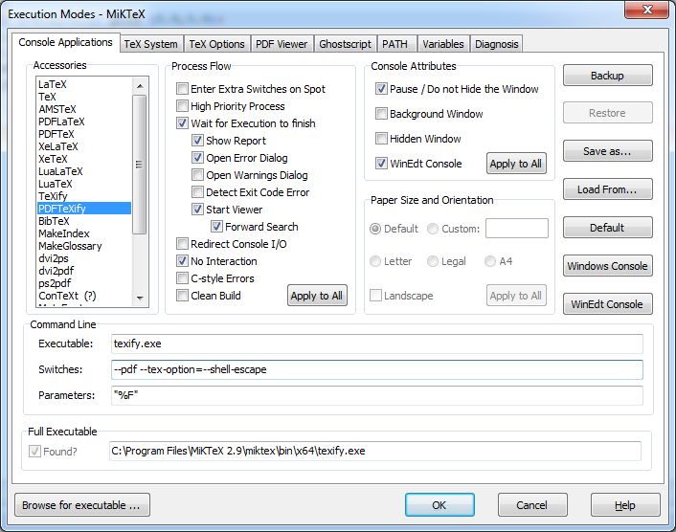
Task: Confirm with the OK button
Action: (439, 505)
